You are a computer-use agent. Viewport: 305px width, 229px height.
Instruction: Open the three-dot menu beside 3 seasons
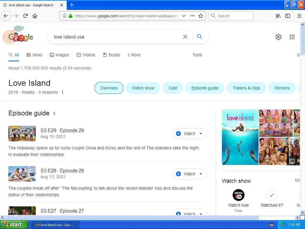63,92
